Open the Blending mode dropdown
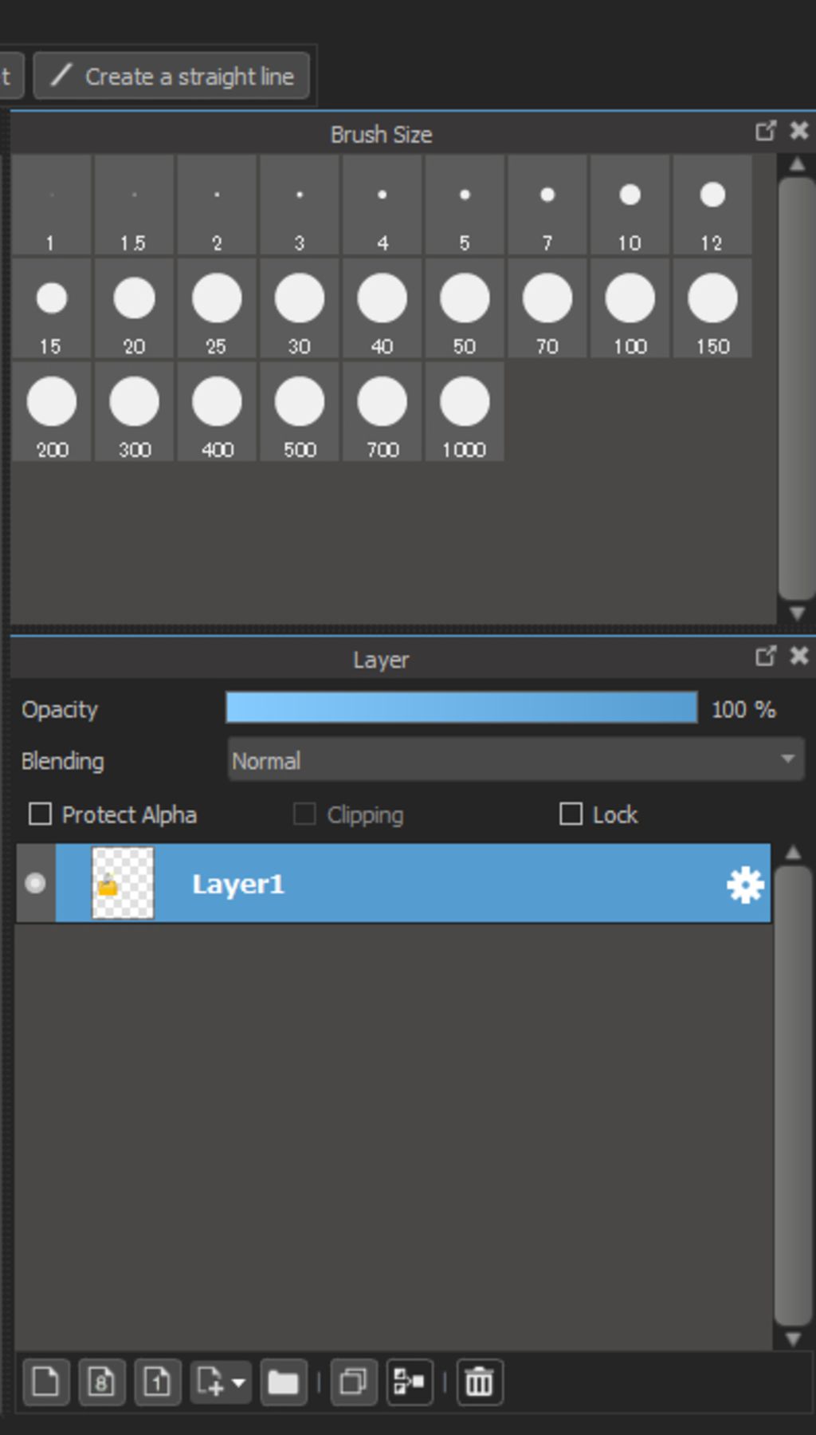Viewport: 816px width, 1435px height. pos(516,760)
